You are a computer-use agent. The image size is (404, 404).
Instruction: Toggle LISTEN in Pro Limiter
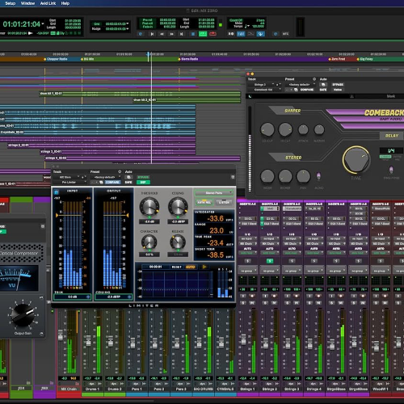point(224,202)
